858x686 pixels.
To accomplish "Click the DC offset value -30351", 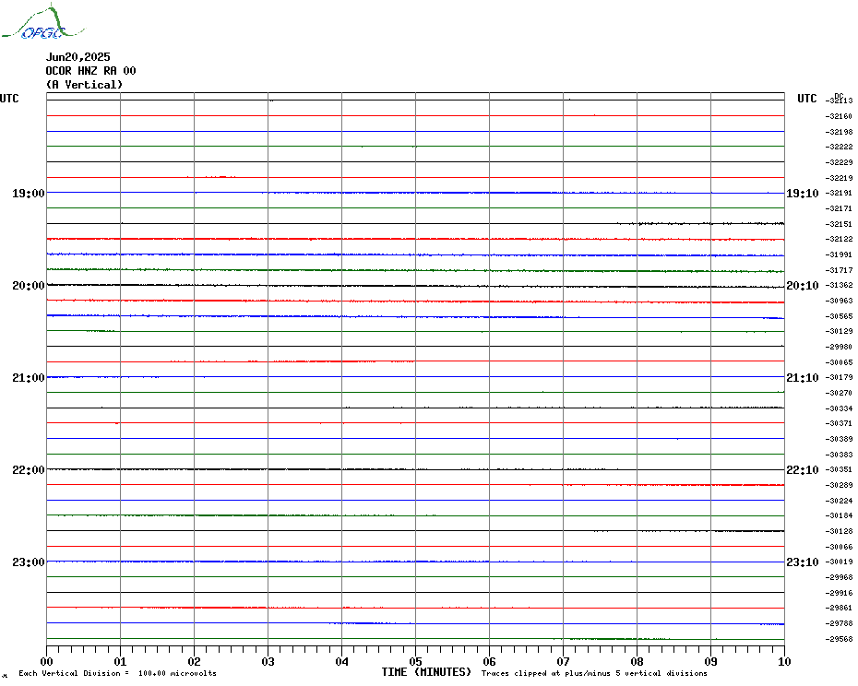I will point(839,469).
